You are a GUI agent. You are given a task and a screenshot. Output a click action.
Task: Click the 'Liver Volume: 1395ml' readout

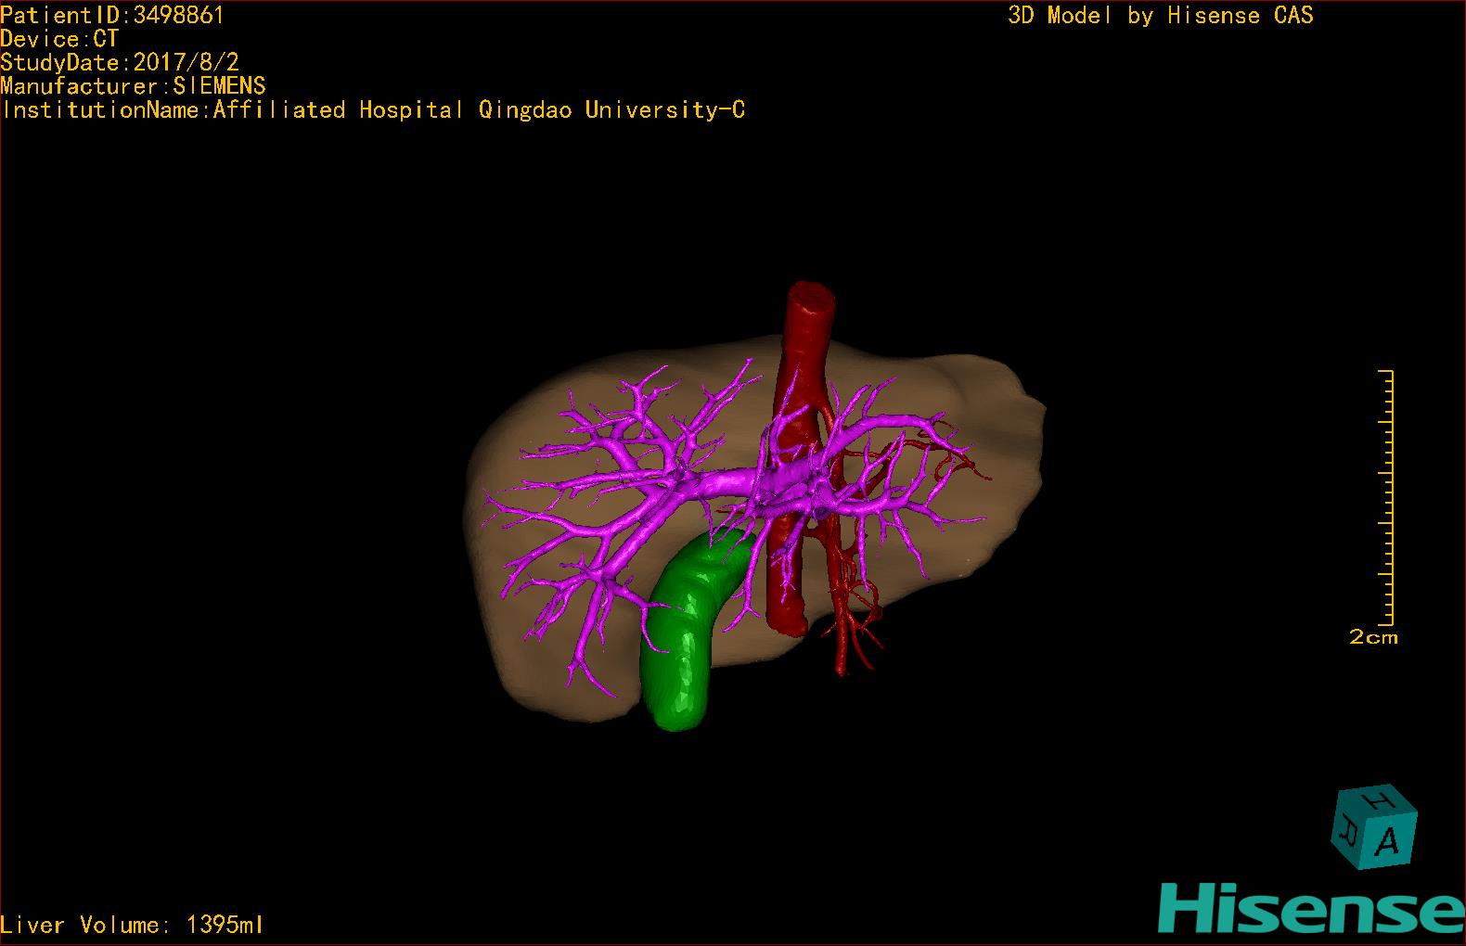point(132,925)
